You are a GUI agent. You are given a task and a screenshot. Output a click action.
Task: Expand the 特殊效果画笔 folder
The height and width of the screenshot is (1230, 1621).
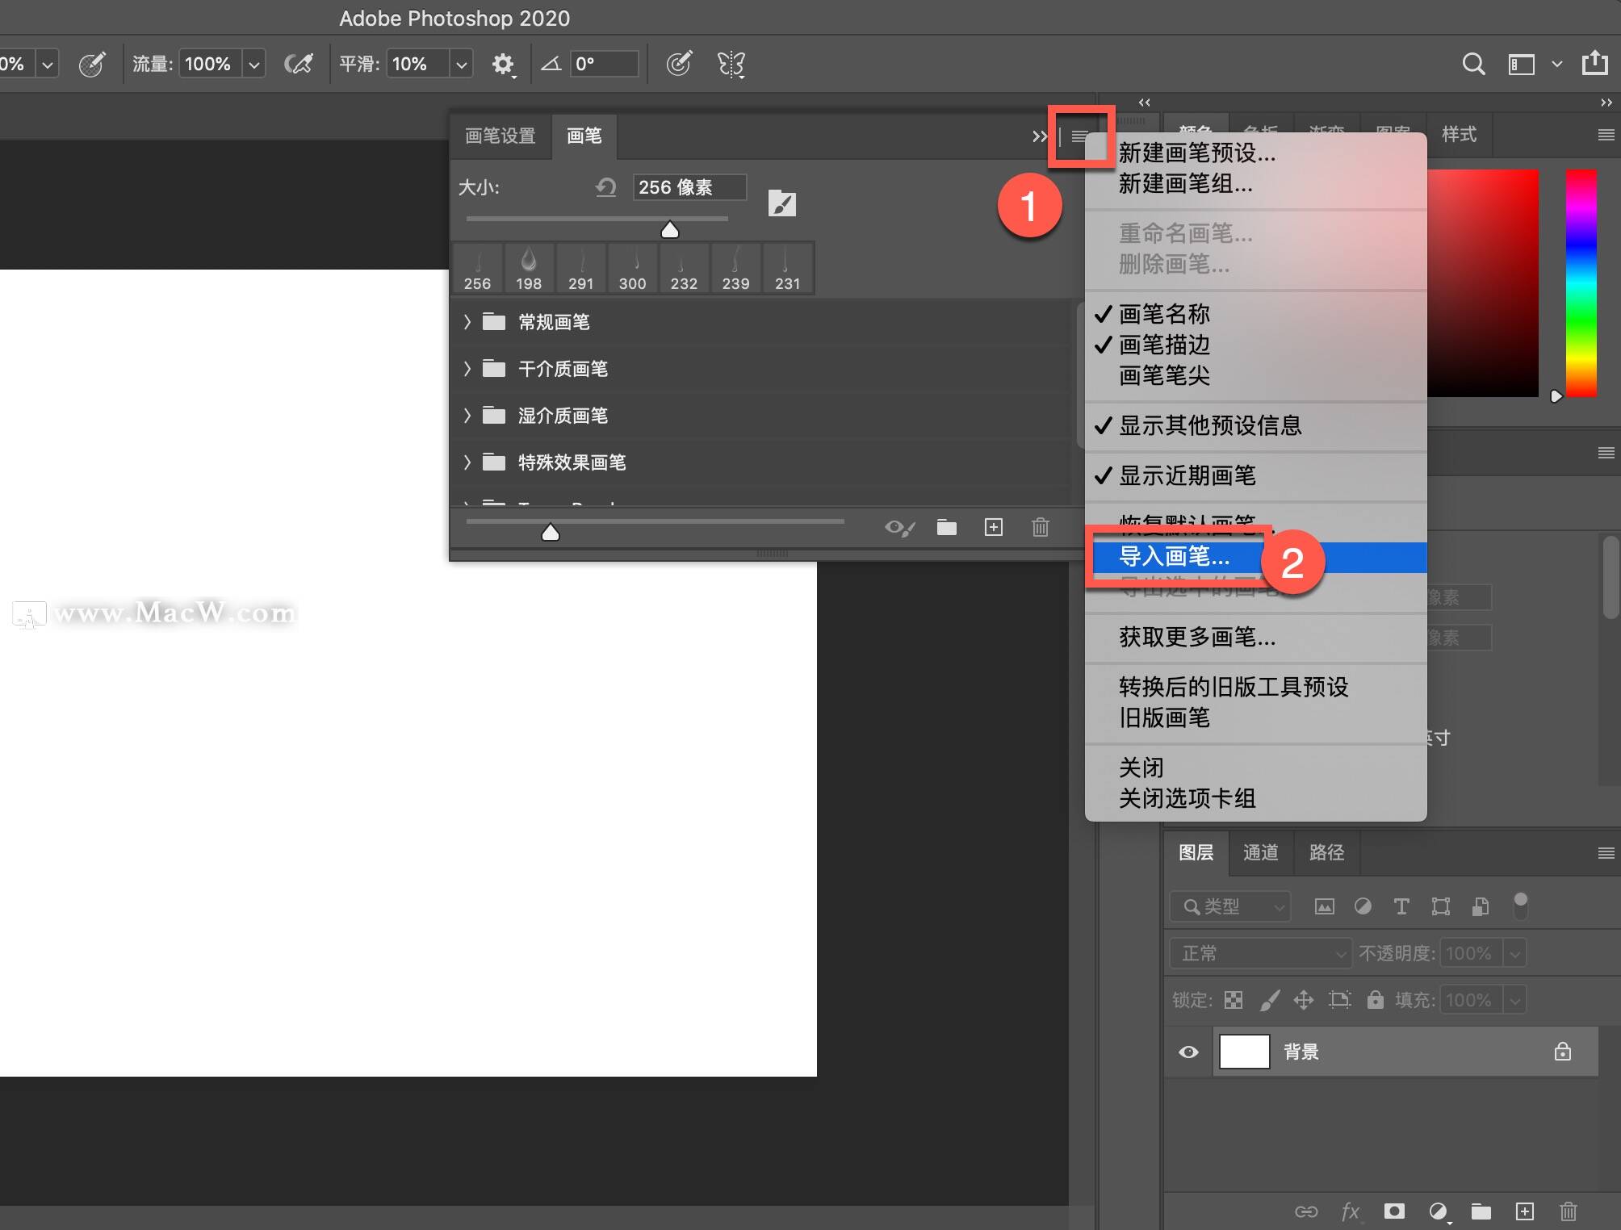coord(467,462)
